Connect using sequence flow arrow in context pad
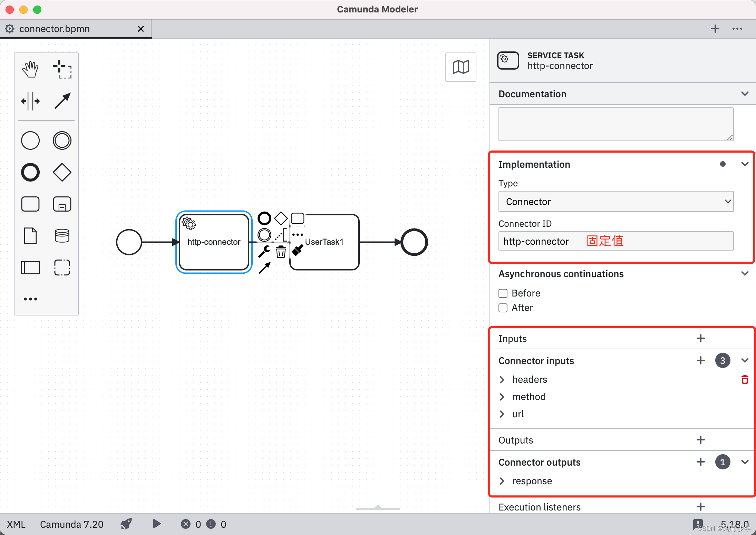This screenshot has width=756, height=535. point(264,267)
